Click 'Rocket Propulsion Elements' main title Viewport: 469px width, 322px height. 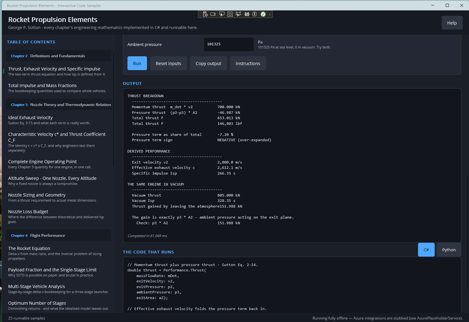click(x=53, y=19)
